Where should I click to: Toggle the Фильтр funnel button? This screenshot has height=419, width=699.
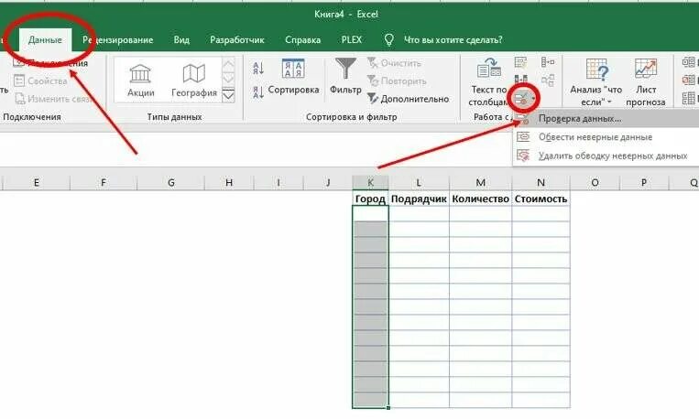tap(345, 77)
